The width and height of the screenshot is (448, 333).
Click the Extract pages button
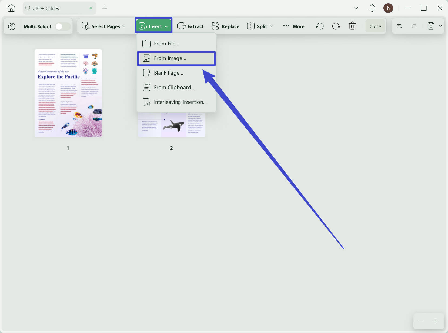point(190,26)
